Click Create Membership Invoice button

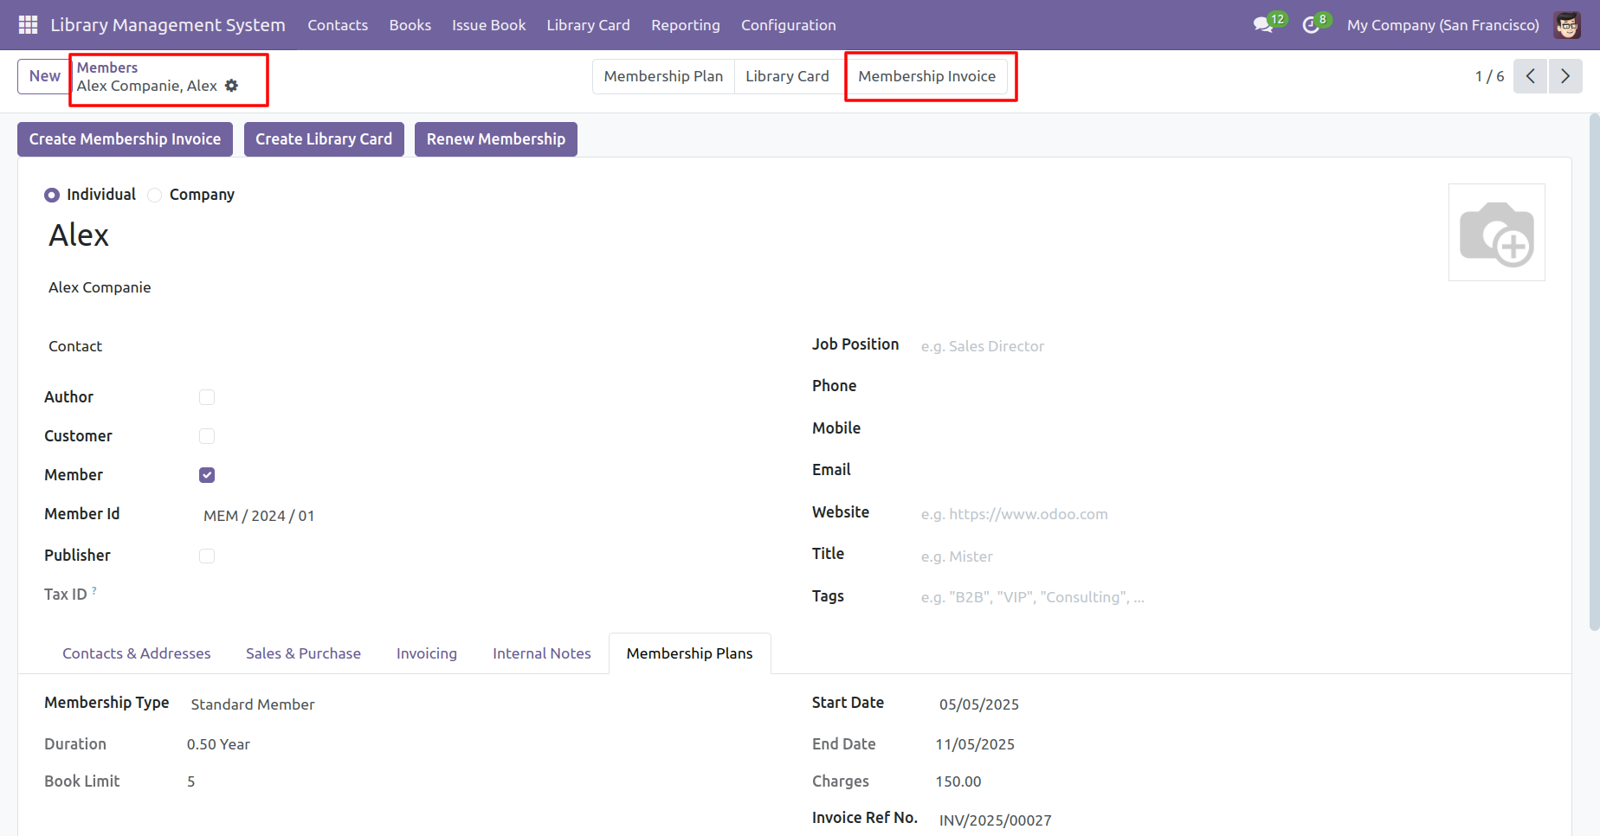[125, 139]
